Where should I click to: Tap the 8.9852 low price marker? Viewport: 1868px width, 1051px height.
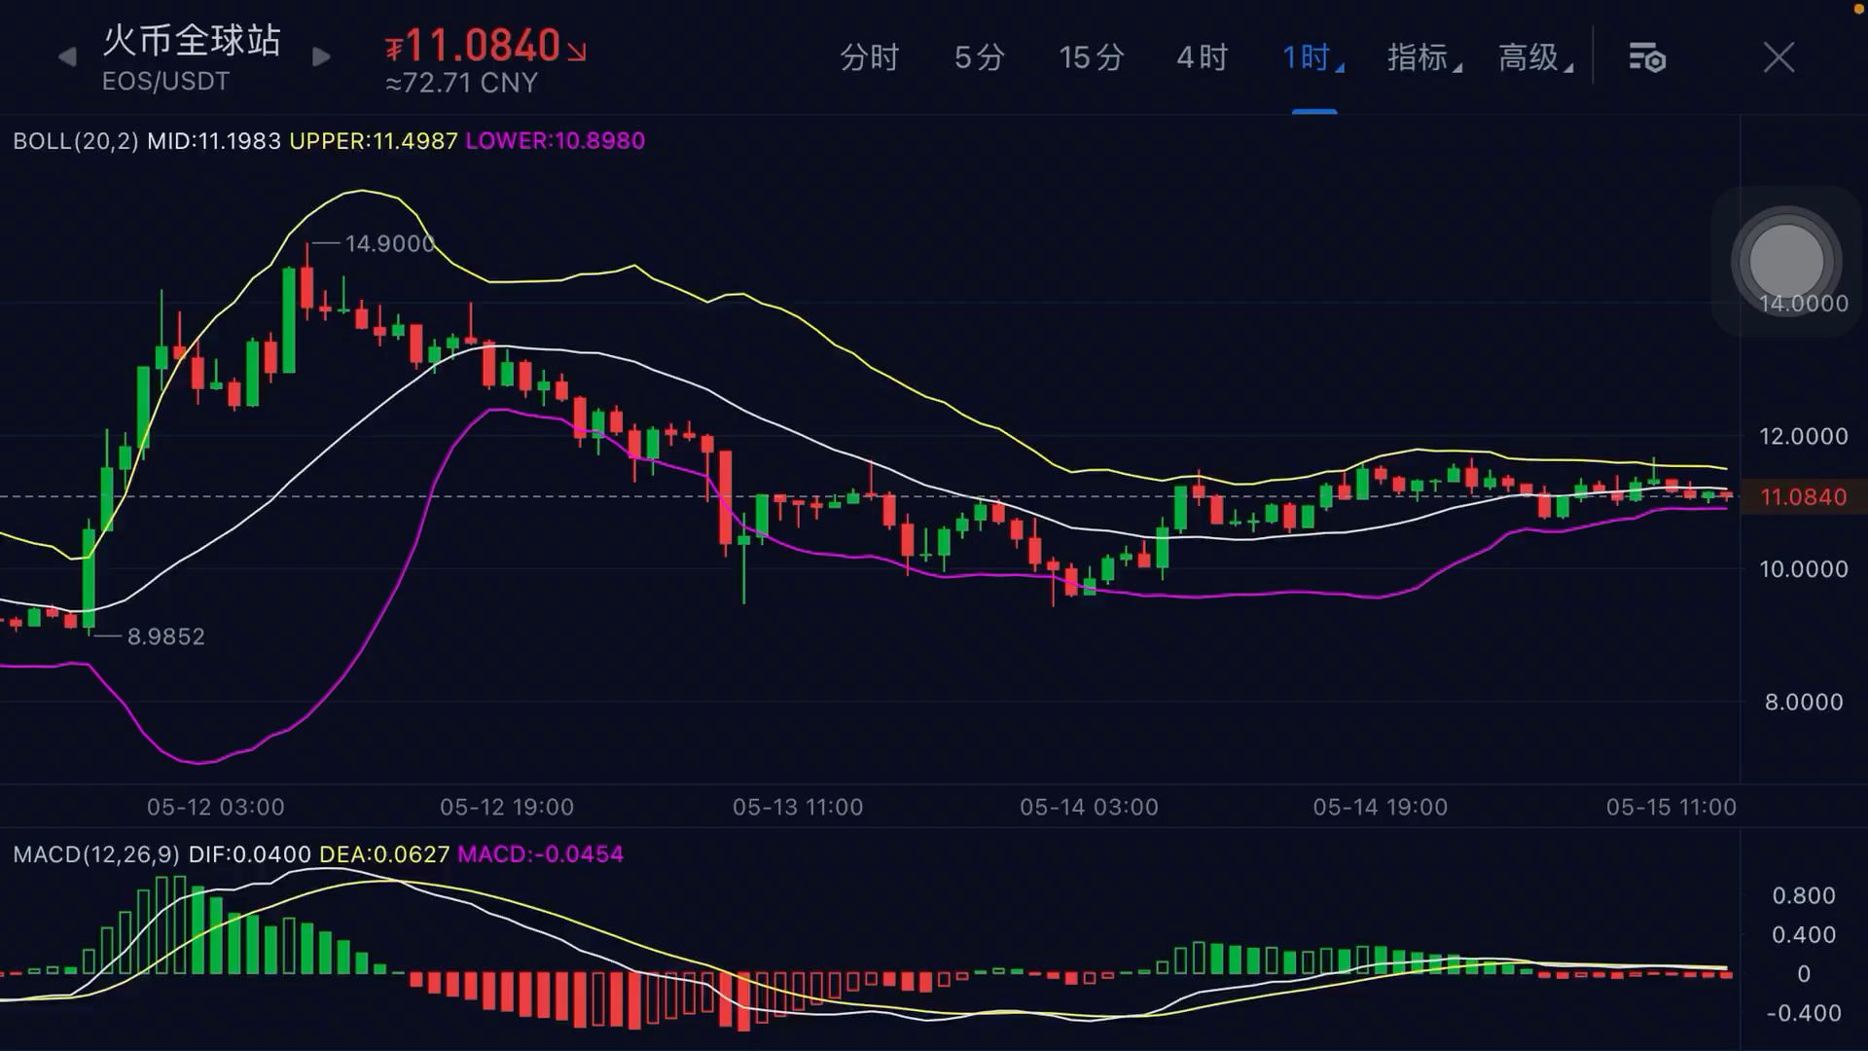[166, 636]
